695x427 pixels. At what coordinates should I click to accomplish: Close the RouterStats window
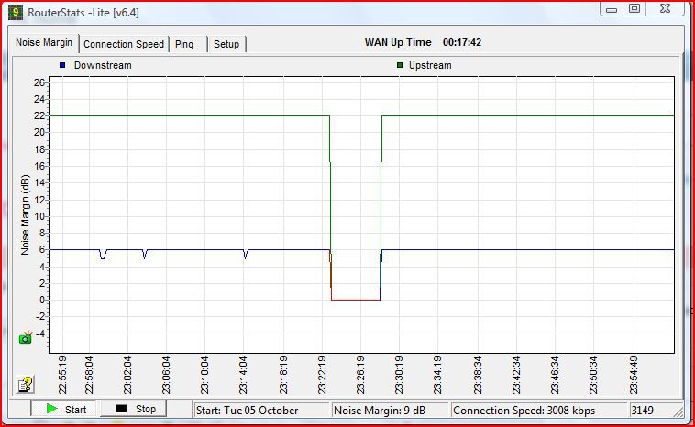[666, 8]
